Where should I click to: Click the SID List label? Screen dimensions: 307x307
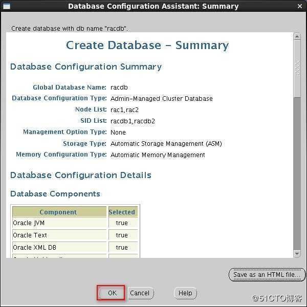pyautogui.click(x=94, y=121)
